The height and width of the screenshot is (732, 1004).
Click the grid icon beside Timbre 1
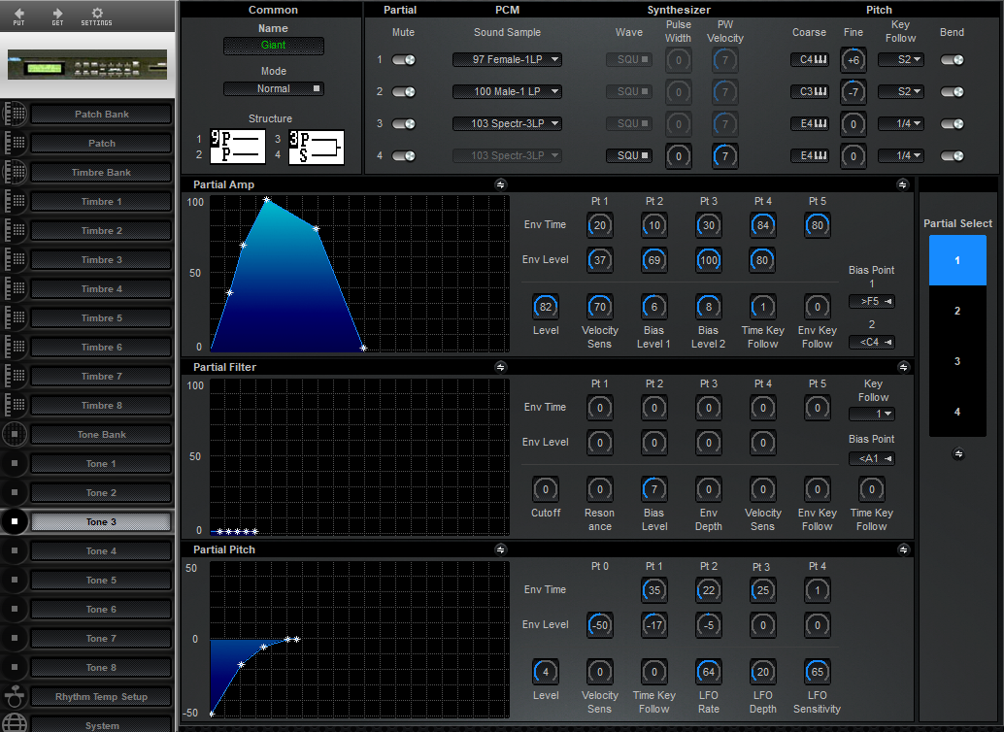click(x=15, y=201)
